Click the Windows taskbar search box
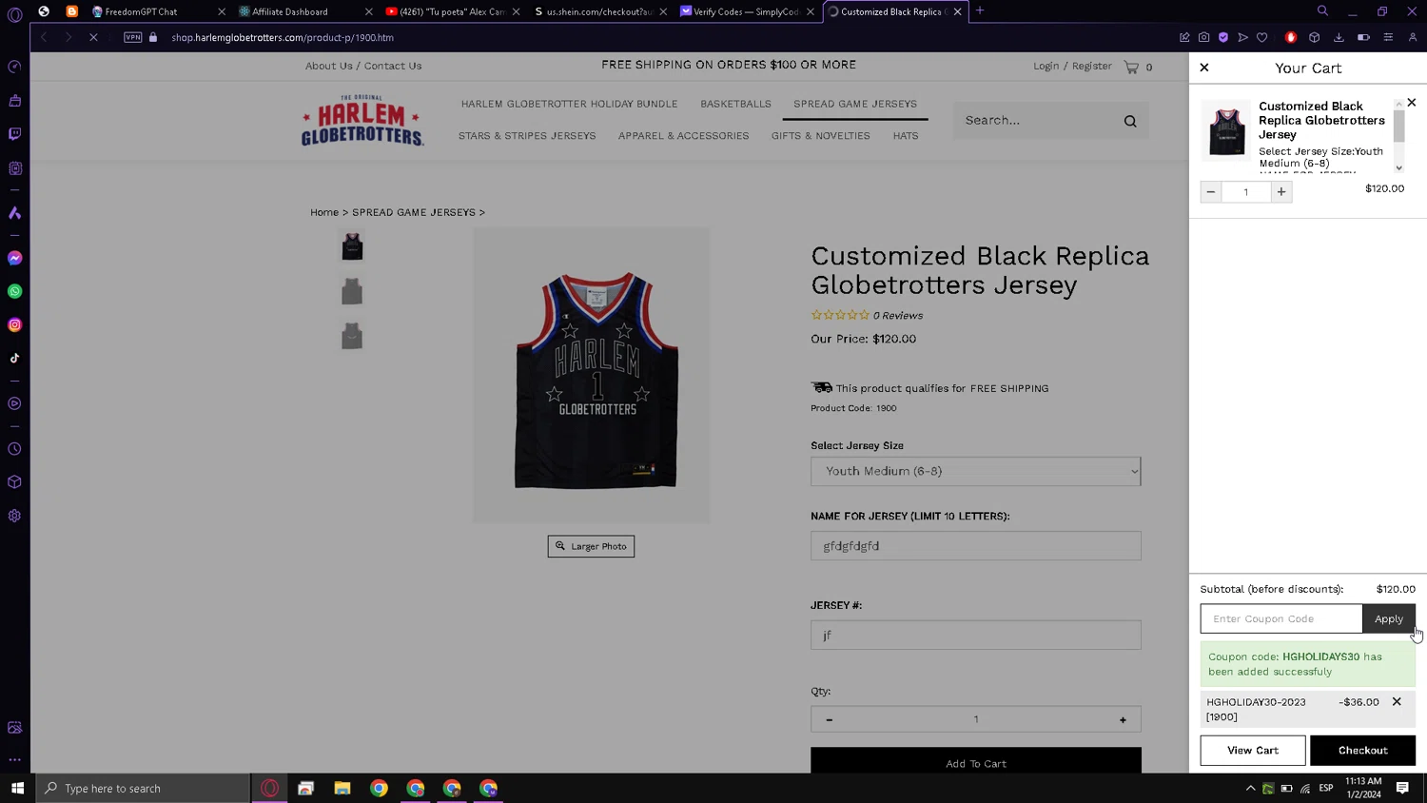1427x803 pixels. (x=143, y=788)
